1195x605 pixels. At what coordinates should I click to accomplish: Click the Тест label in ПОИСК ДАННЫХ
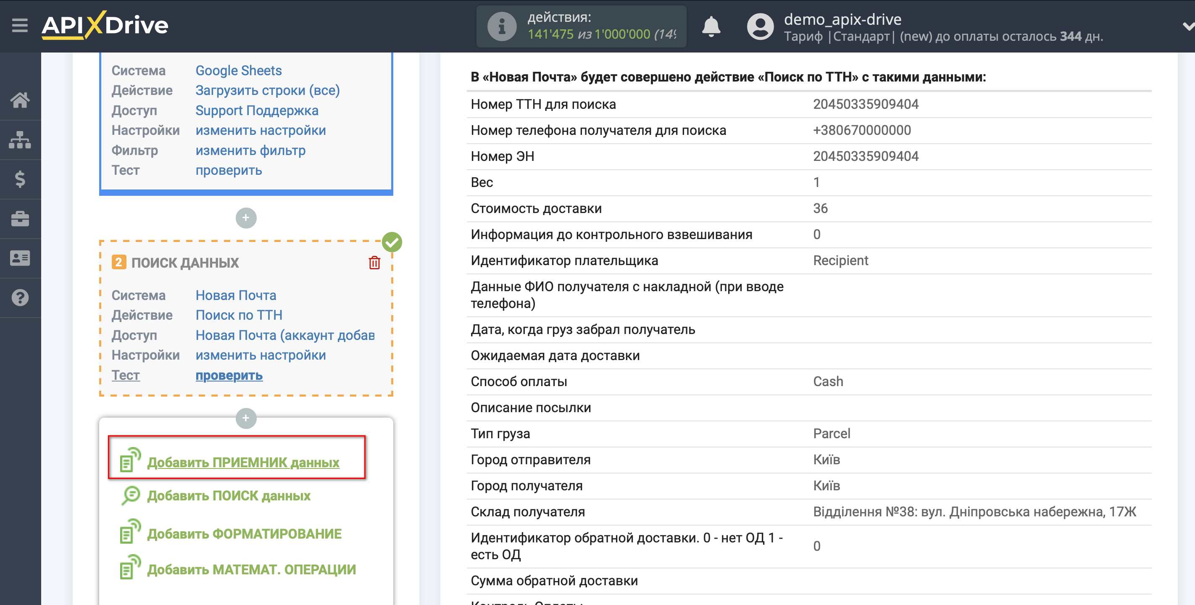[x=125, y=375]
